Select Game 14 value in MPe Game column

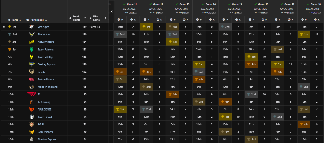(x=95, y=27)
